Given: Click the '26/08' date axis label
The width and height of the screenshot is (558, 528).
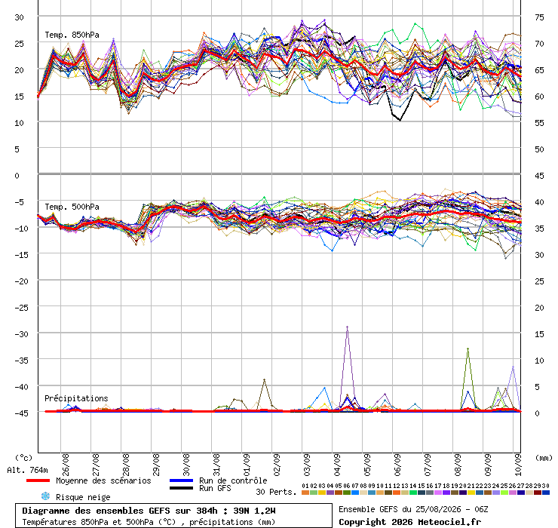Looking at the screenshot, I should 66,465.
